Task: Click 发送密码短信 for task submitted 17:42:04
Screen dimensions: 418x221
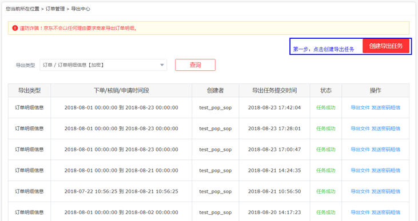Action: click(x=386, y=107)
